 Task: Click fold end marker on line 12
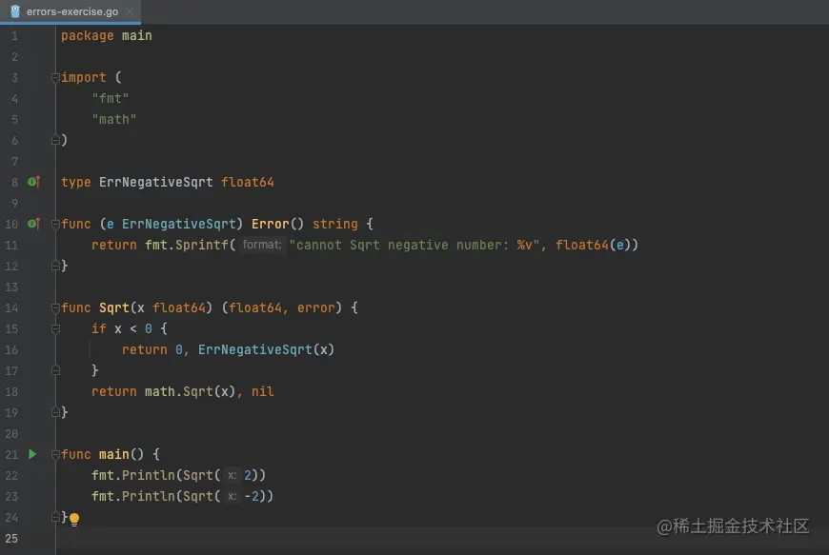[55, 267]
